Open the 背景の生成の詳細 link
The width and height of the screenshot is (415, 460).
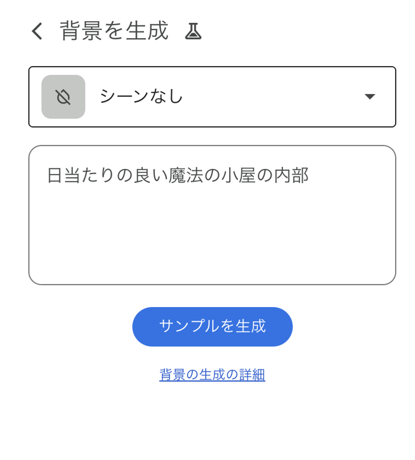click(212, 375)
